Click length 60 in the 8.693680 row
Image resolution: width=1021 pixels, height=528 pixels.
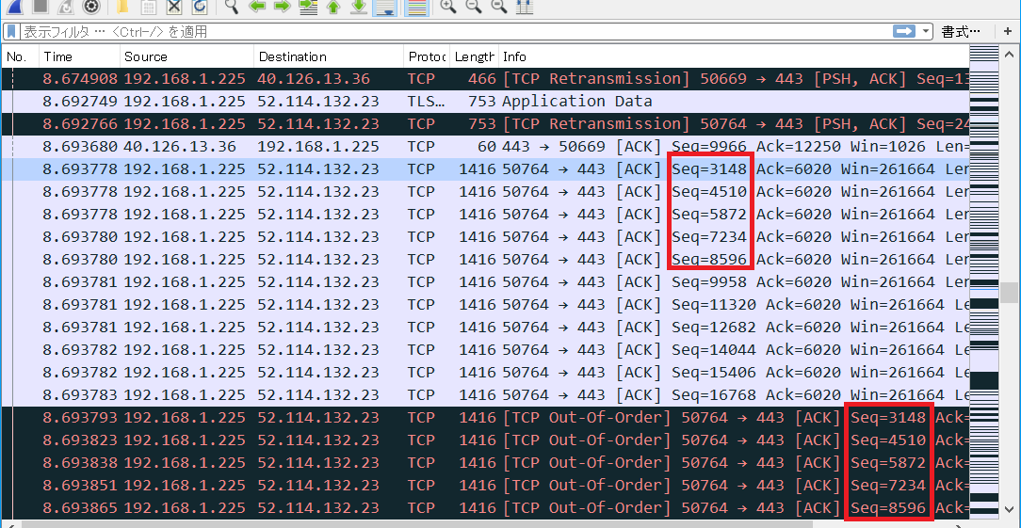[488, 147]
